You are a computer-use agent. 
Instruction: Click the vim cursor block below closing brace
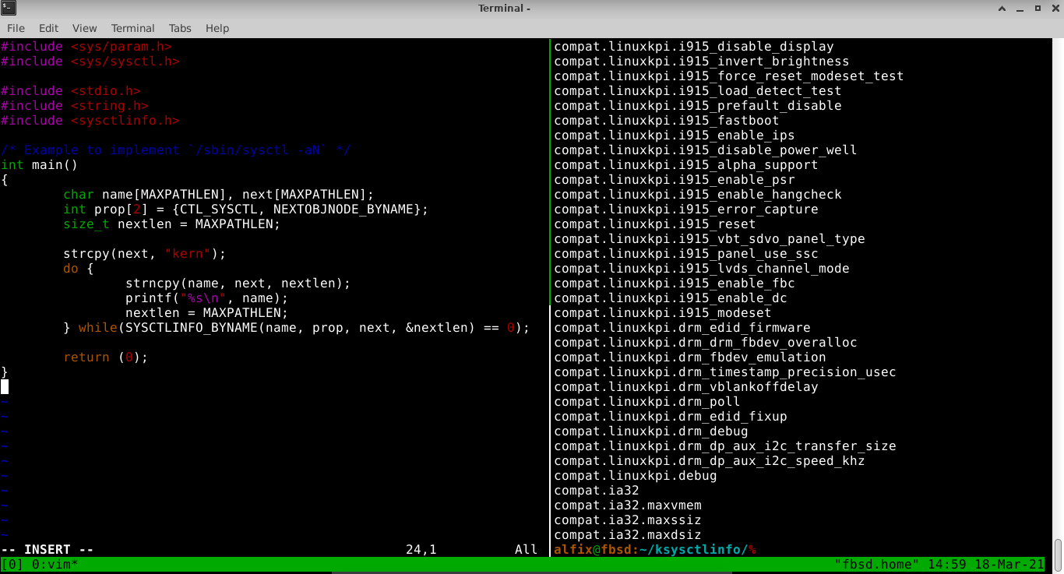pyautogui.click(x=5, y=387)
